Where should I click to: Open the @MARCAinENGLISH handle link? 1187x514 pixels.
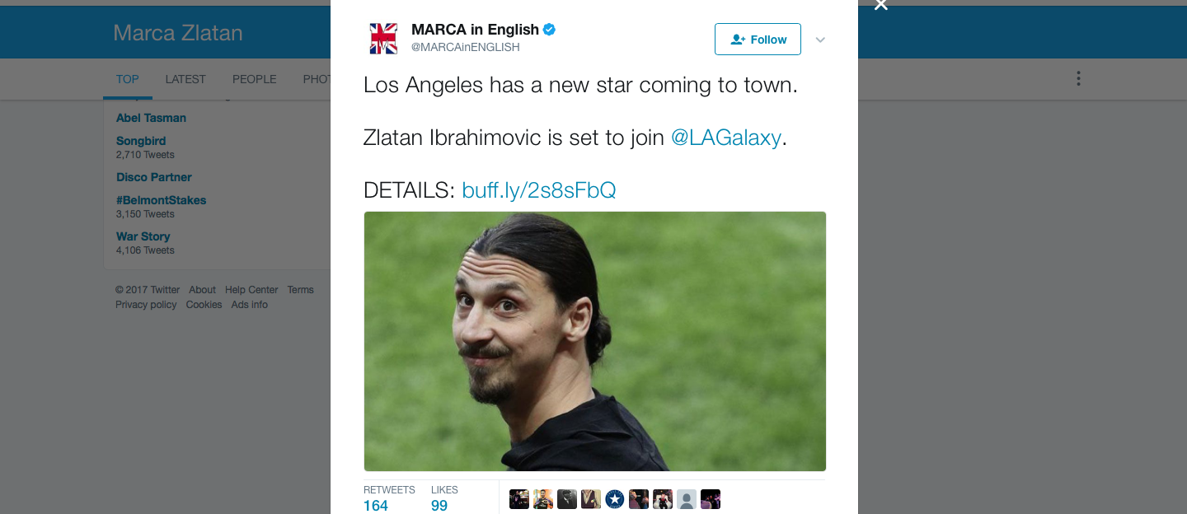pos(466,47)
